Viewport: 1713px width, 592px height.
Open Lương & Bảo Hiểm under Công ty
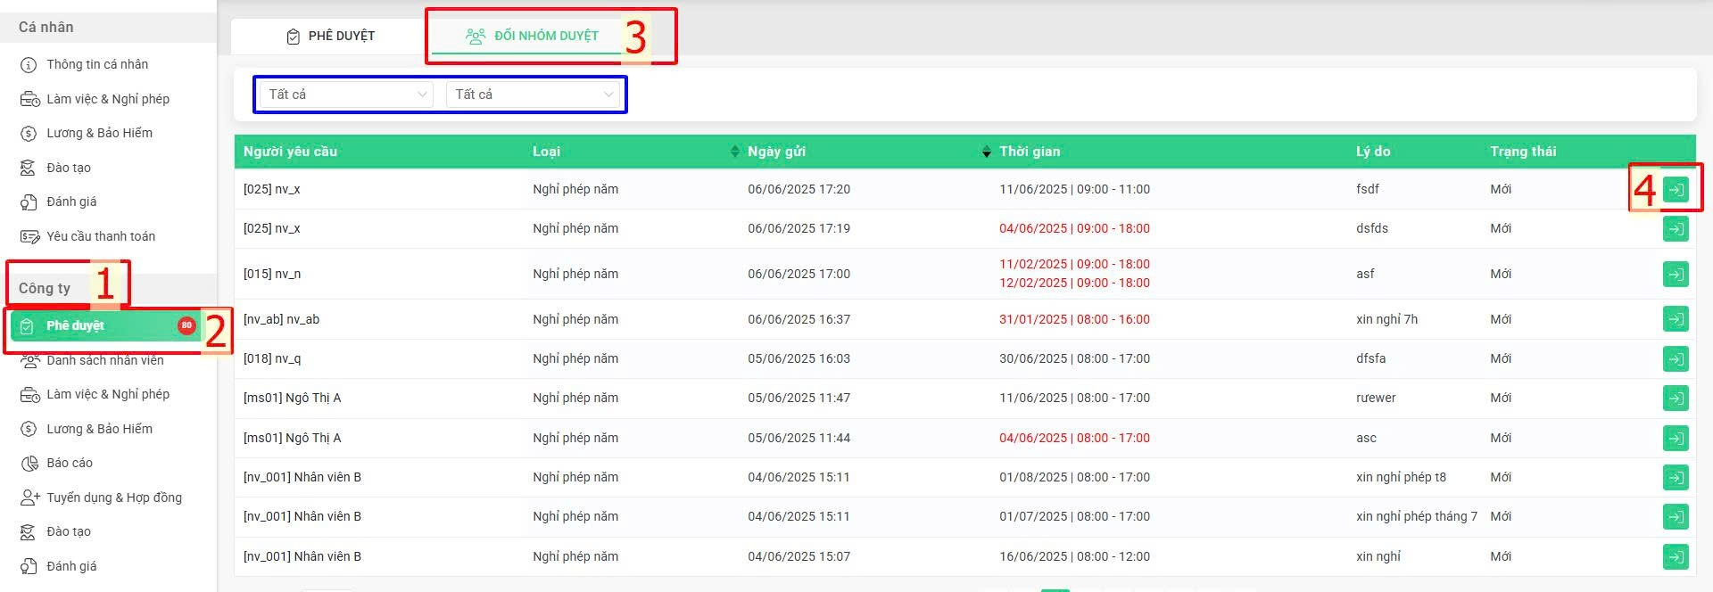[100, 429]
